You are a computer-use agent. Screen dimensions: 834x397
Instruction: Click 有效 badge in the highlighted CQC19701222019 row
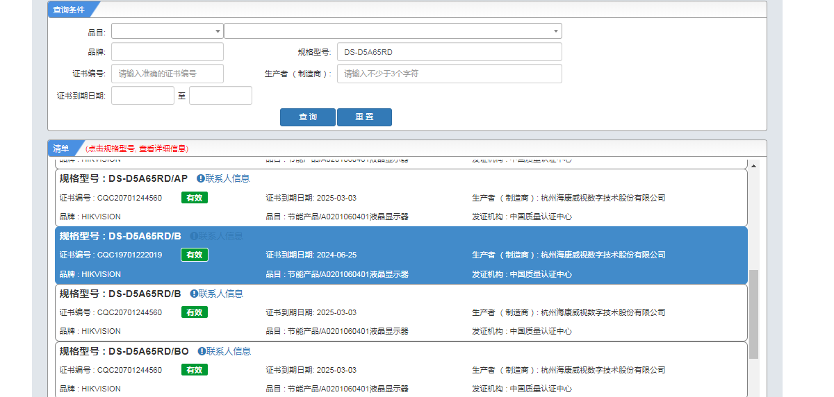(195, 255)
